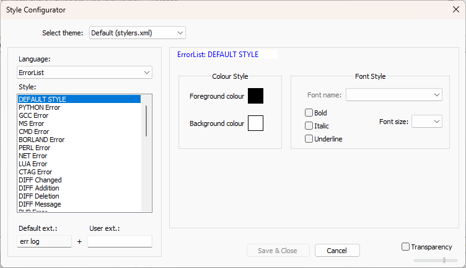This screenshot has width=466, height=268.
Task: Click the Default ext. field with err log
Action: click(44, 241)
